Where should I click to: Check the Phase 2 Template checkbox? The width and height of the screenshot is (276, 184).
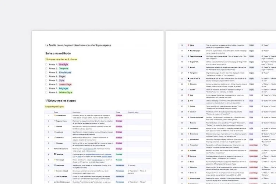point(46,68)
